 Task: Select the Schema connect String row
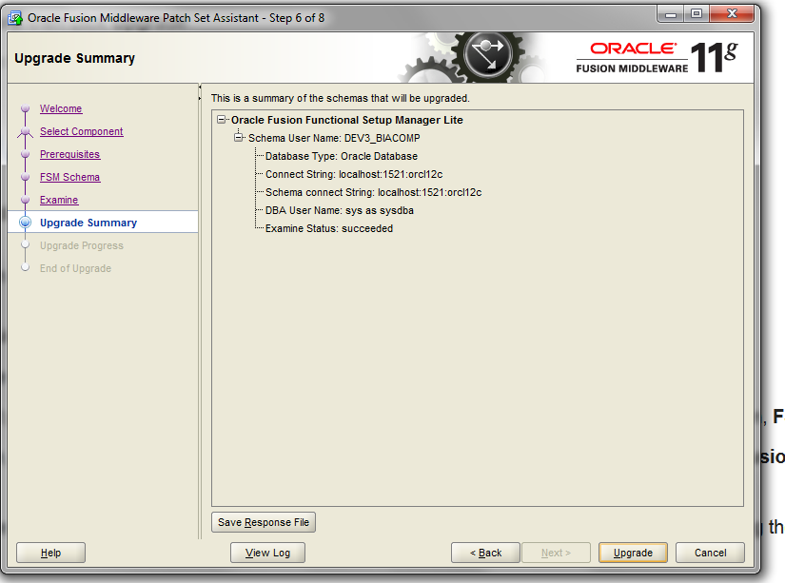tap(374, 192)
